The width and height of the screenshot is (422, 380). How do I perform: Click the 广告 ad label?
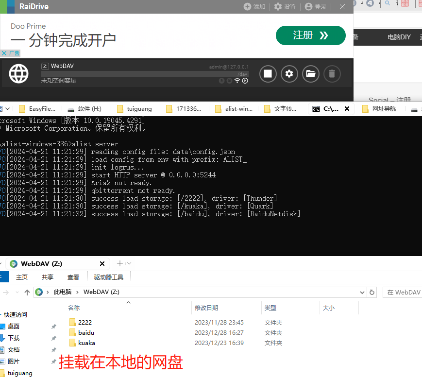14,53
